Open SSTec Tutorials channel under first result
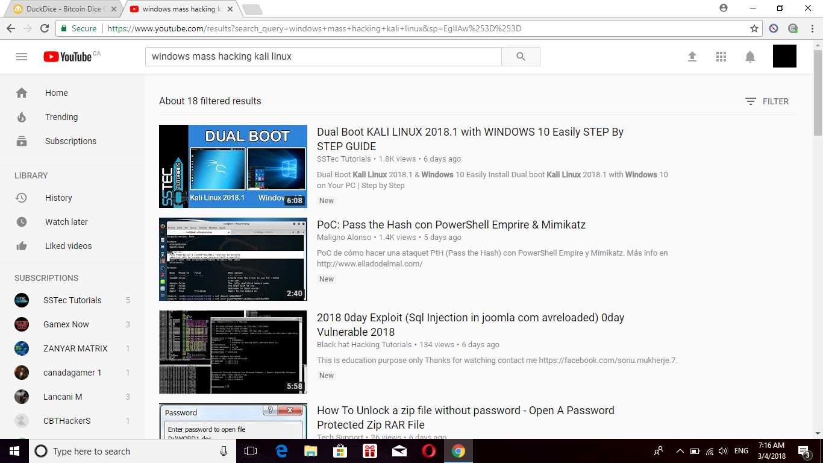823x463 pixels. 344,159
